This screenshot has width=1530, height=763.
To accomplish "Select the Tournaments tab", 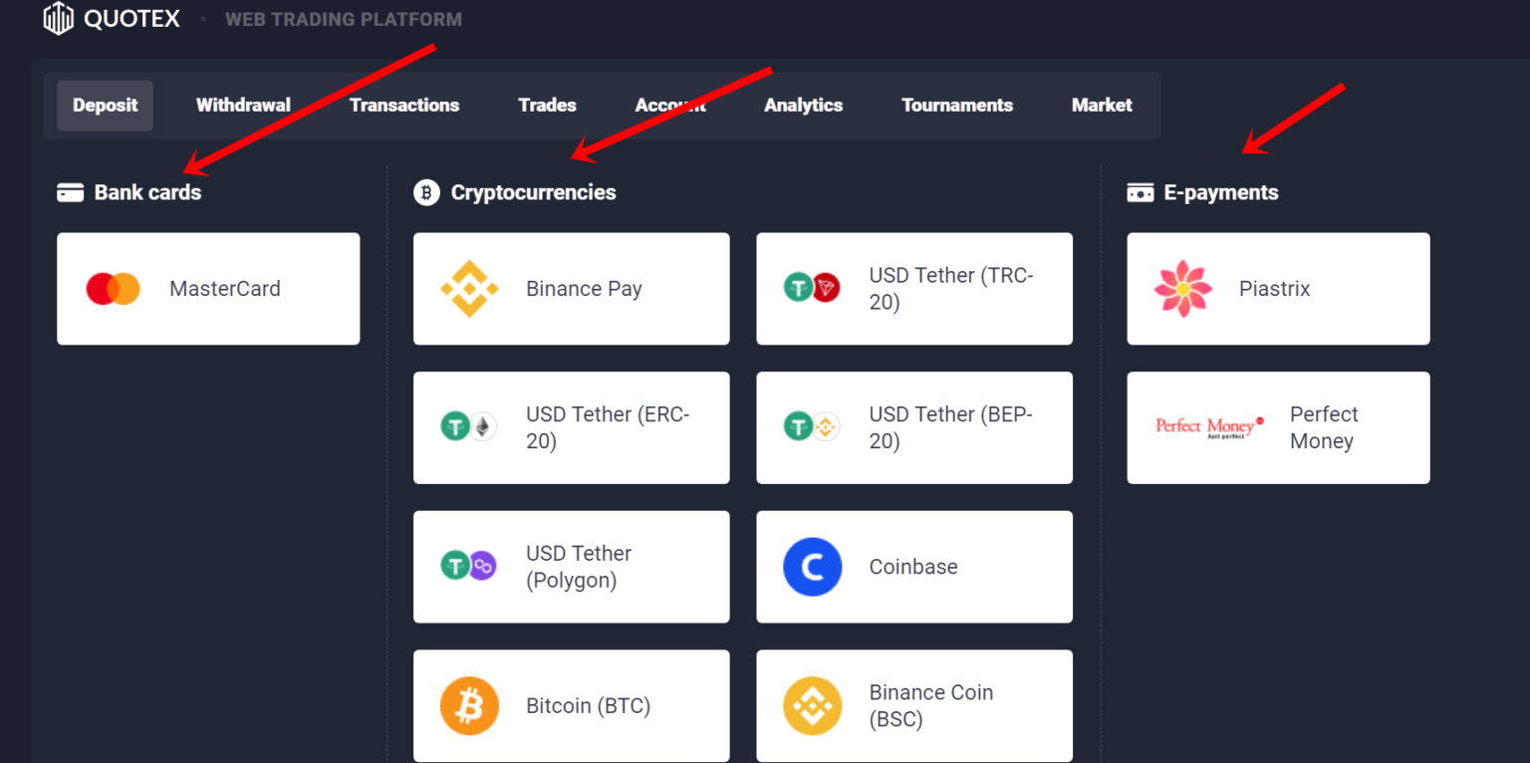I will point(956,106).
